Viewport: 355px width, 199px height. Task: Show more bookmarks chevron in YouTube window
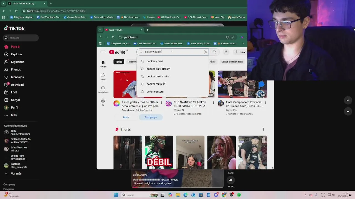[x=243, y=43]
